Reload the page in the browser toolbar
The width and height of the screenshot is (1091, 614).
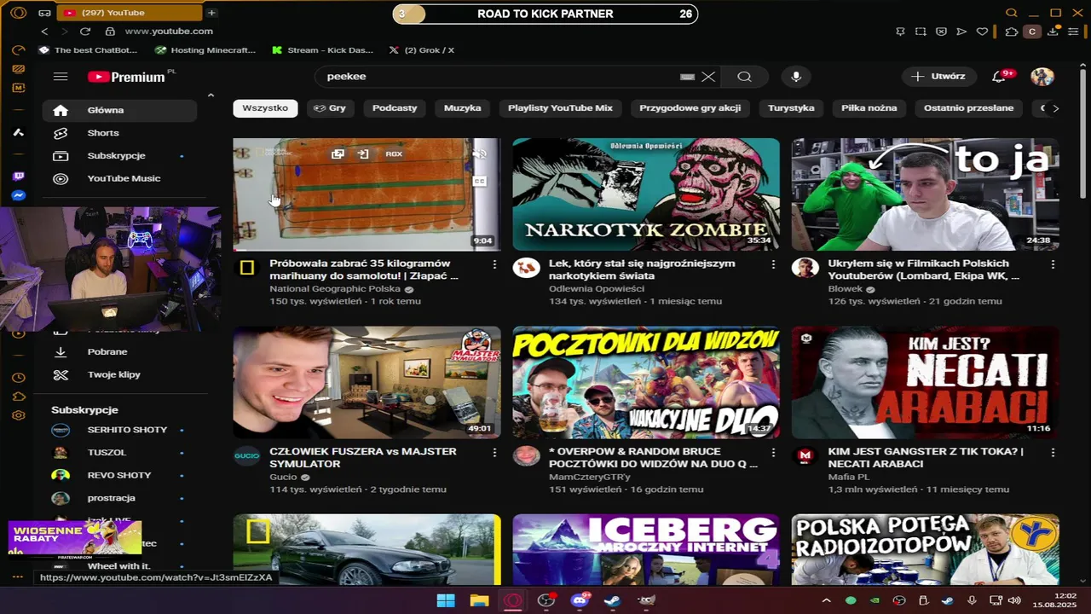point(85,32)
